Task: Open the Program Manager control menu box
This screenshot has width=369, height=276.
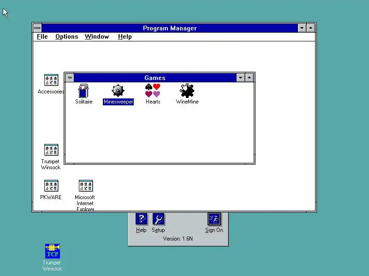Action: click(x=37, y=28)
